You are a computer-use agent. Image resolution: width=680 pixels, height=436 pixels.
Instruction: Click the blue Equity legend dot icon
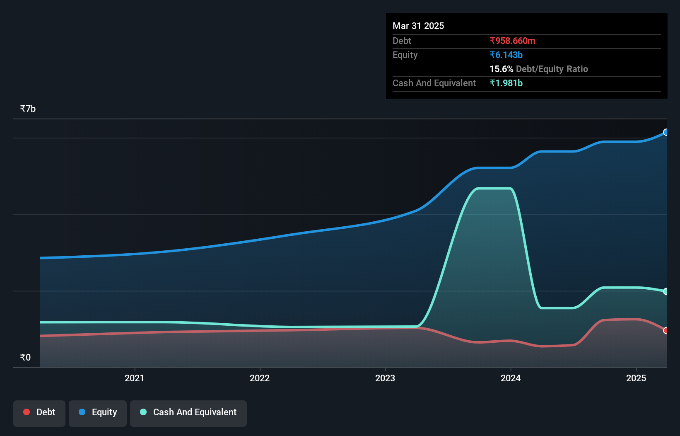pos(82,412)
